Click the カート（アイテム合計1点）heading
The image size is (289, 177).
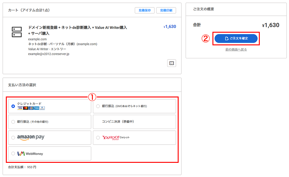29,10
